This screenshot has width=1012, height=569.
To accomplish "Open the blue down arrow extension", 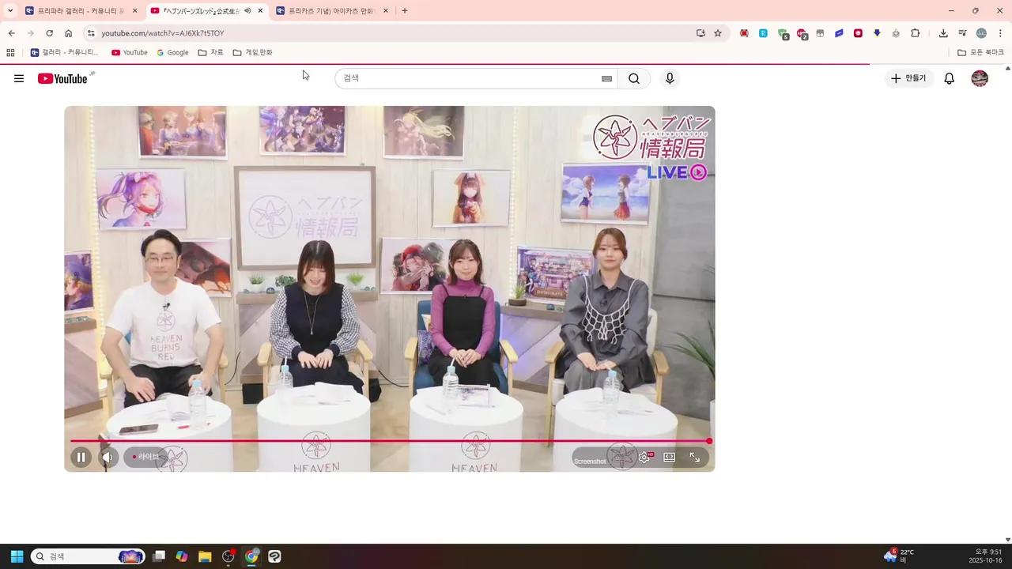I will pyautogui.click(x=877, y=33).
